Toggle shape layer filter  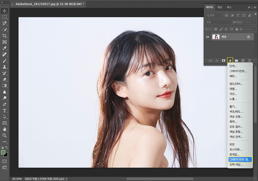point(244,15)
